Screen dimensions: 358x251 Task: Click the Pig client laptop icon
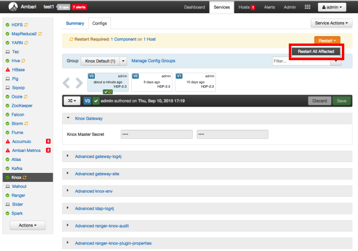(x=8, y=79)
